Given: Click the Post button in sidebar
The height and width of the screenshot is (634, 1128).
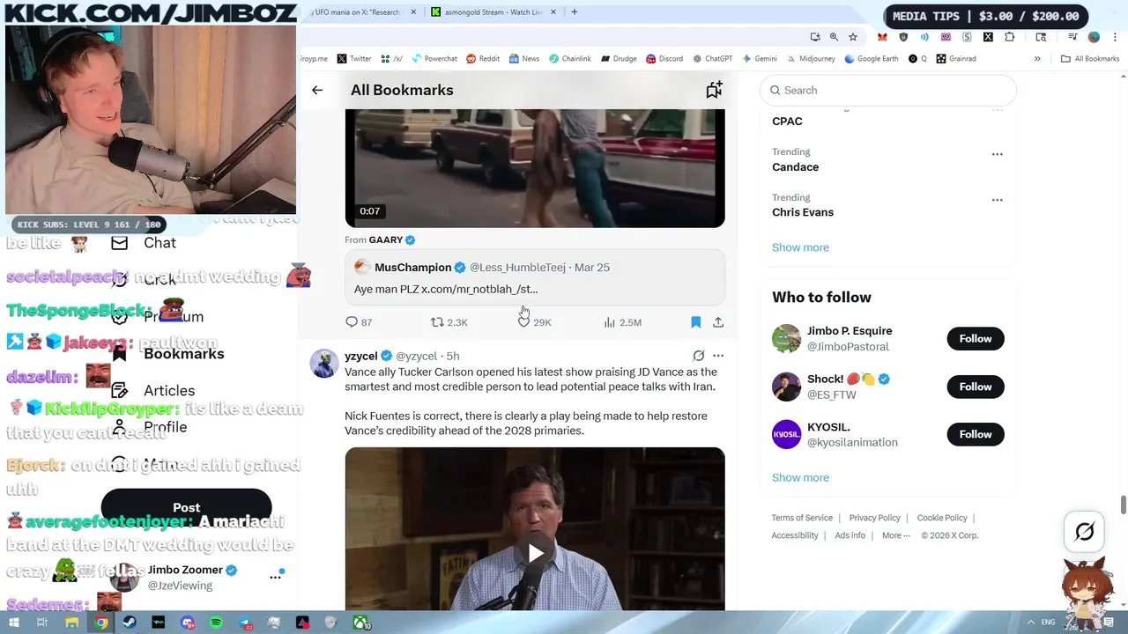Looking at the screenshot, I should [x=186, y=508].
